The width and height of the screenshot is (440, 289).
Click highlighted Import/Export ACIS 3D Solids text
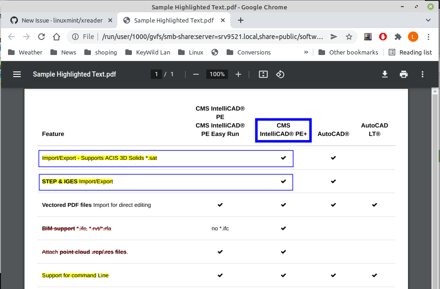click(99, 158)
